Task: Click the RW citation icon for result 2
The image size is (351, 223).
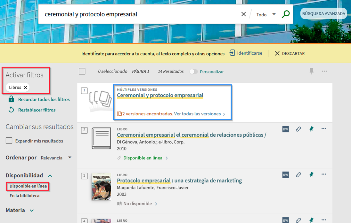Action: pos(285,129)
